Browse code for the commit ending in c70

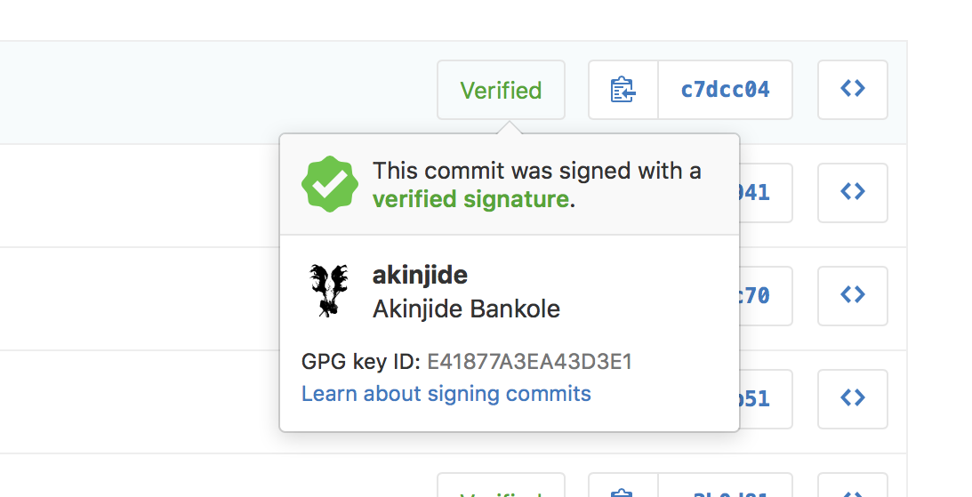[852, 295]
